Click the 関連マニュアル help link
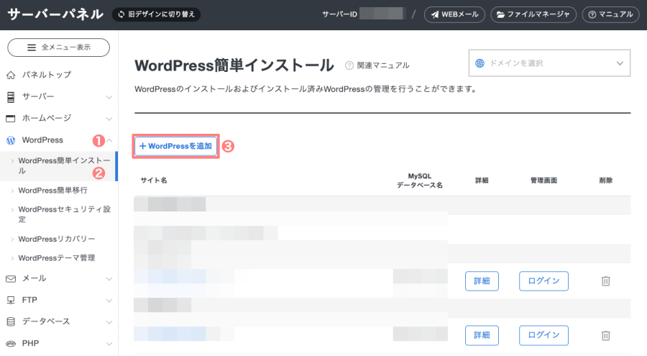 point(377,65)
